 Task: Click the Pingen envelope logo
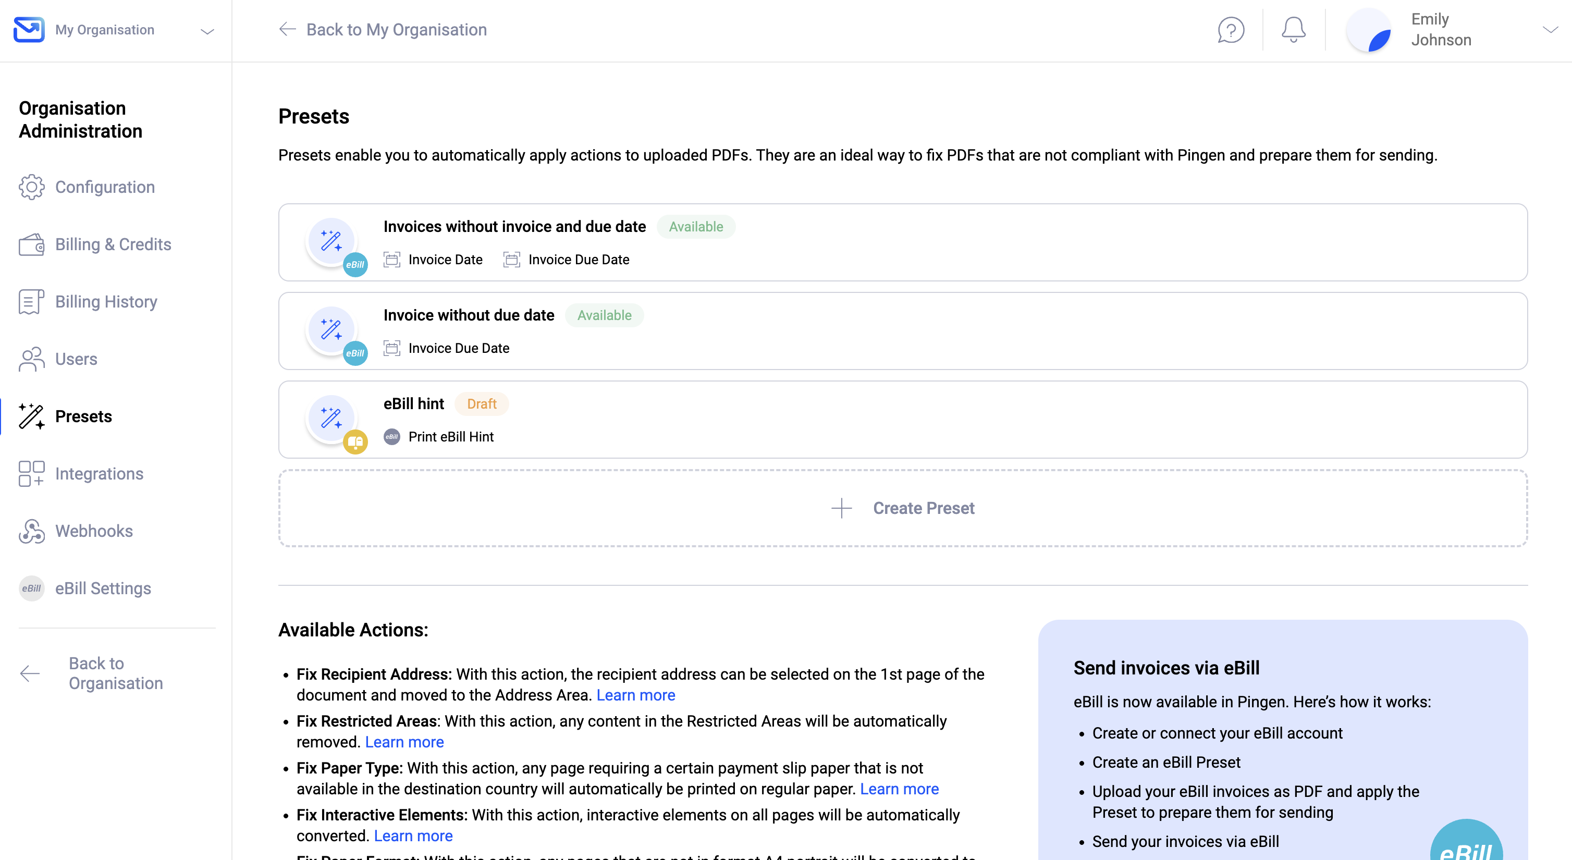[x=29, y=29]
